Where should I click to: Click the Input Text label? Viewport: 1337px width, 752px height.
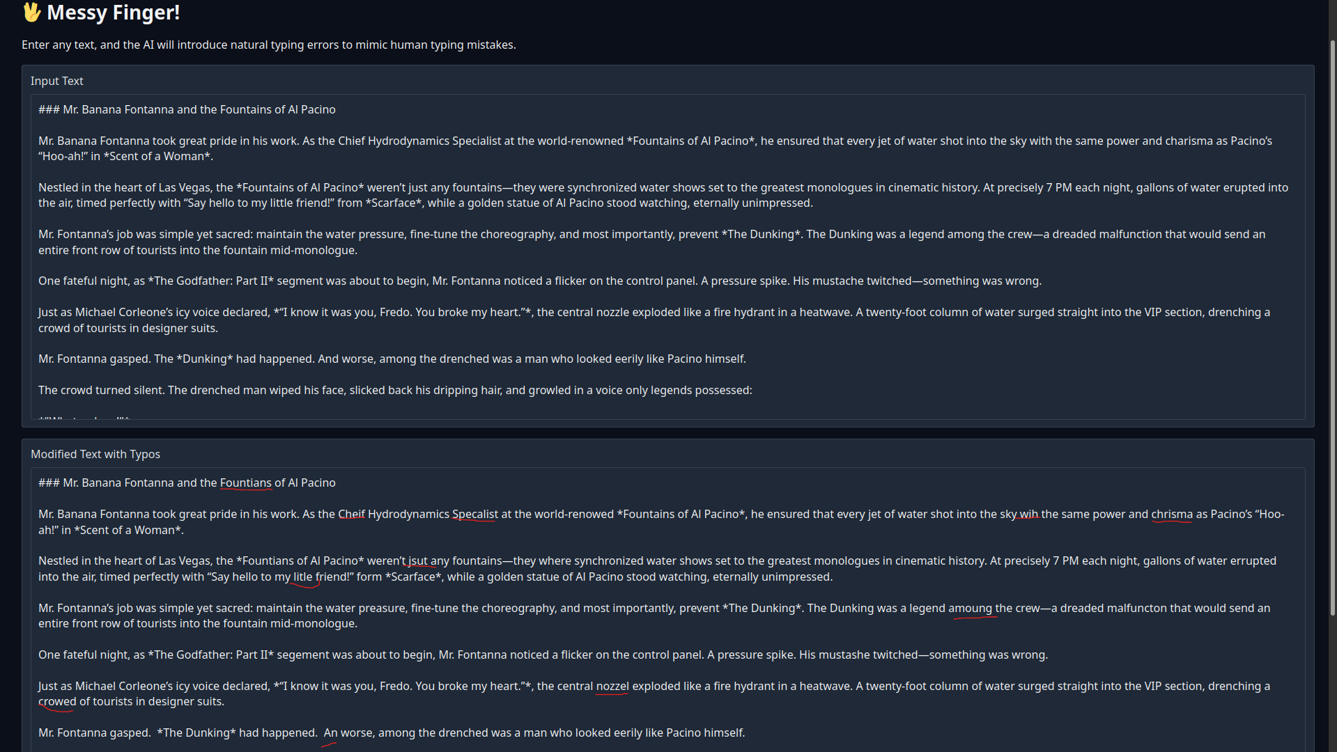click(56, 81)
